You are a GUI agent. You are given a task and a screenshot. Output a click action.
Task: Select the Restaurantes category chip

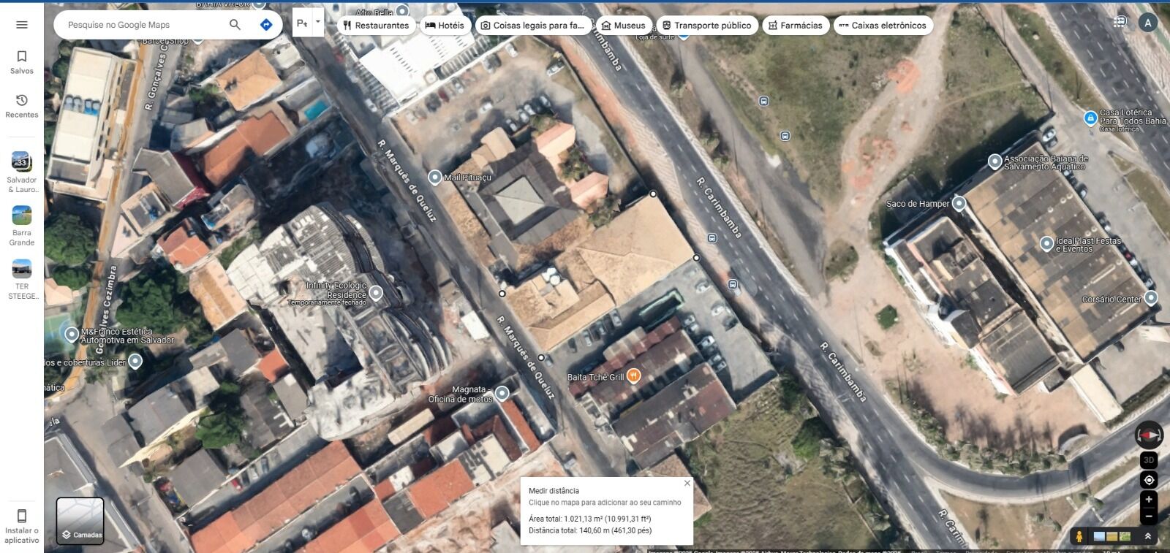coord(376,26)
